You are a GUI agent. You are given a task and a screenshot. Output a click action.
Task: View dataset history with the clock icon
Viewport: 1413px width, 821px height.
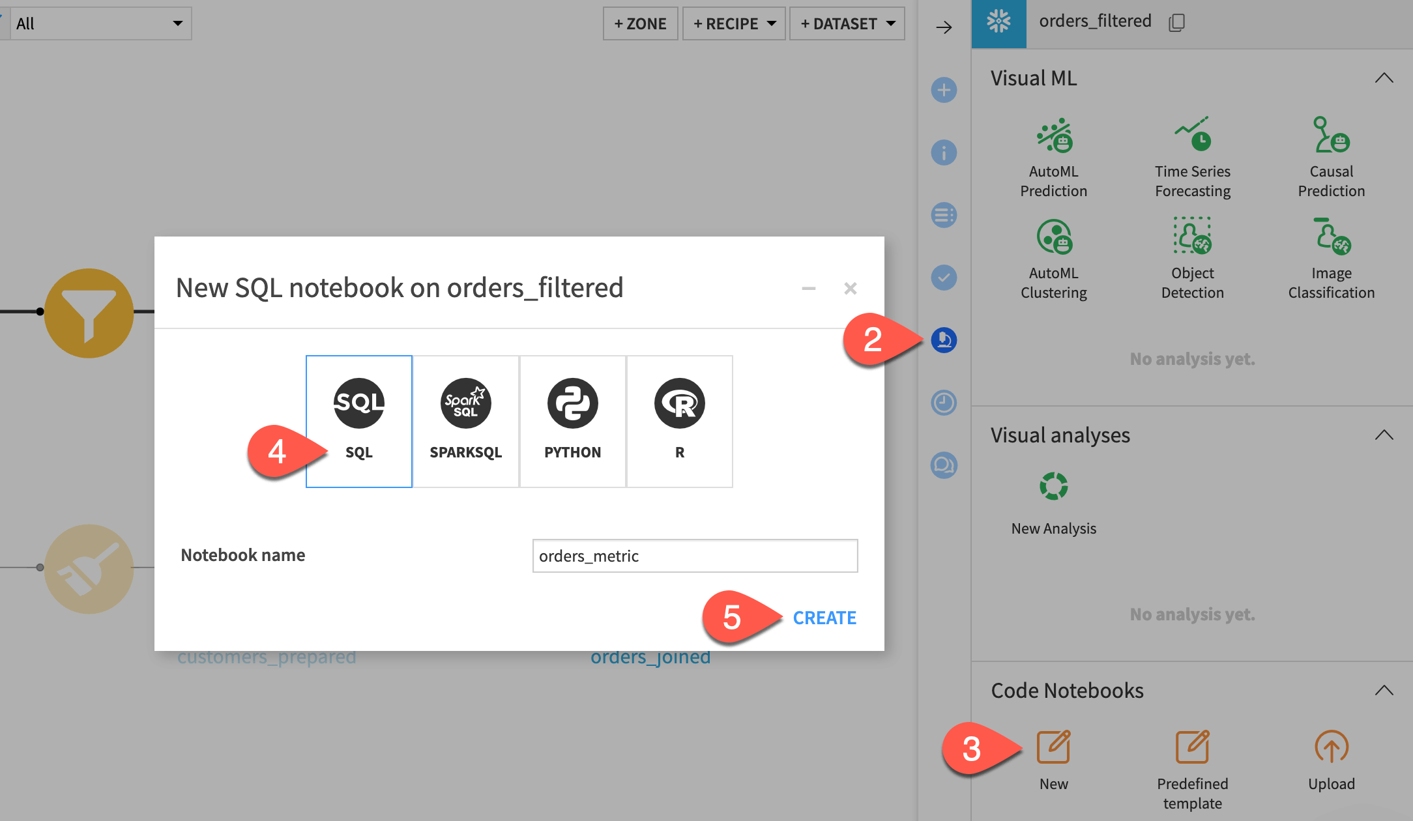point(943,403)
